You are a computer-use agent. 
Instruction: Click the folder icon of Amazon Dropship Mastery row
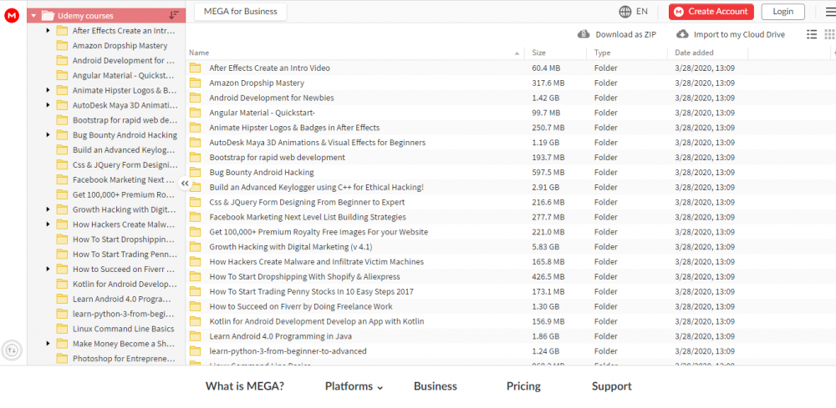point(195,83)
